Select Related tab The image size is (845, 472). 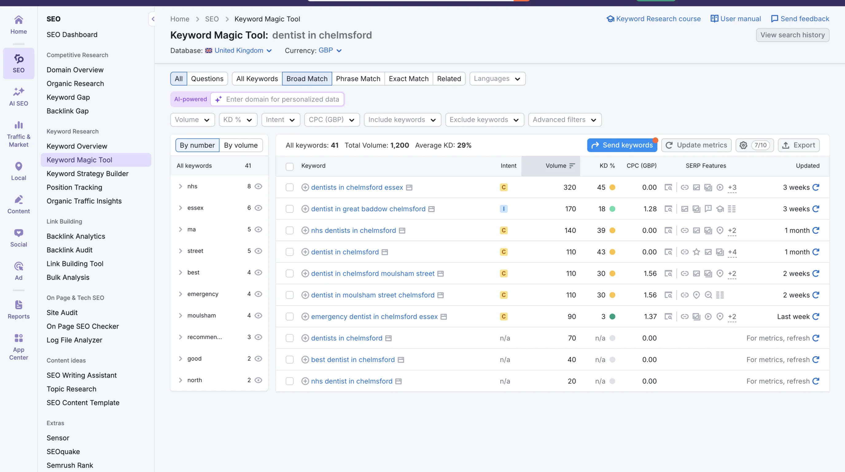[449, 79]
